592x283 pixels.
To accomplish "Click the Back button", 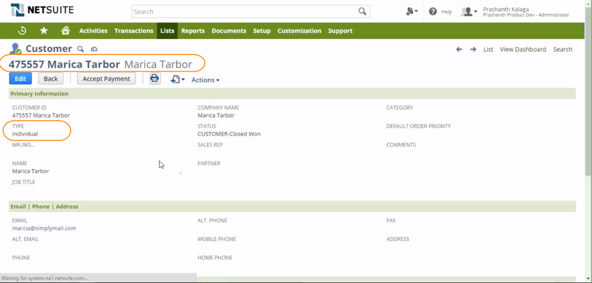I will [50, 78].
